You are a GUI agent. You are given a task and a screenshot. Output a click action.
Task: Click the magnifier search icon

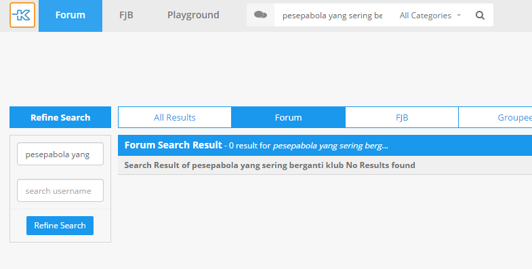click(x=480, y=16)
